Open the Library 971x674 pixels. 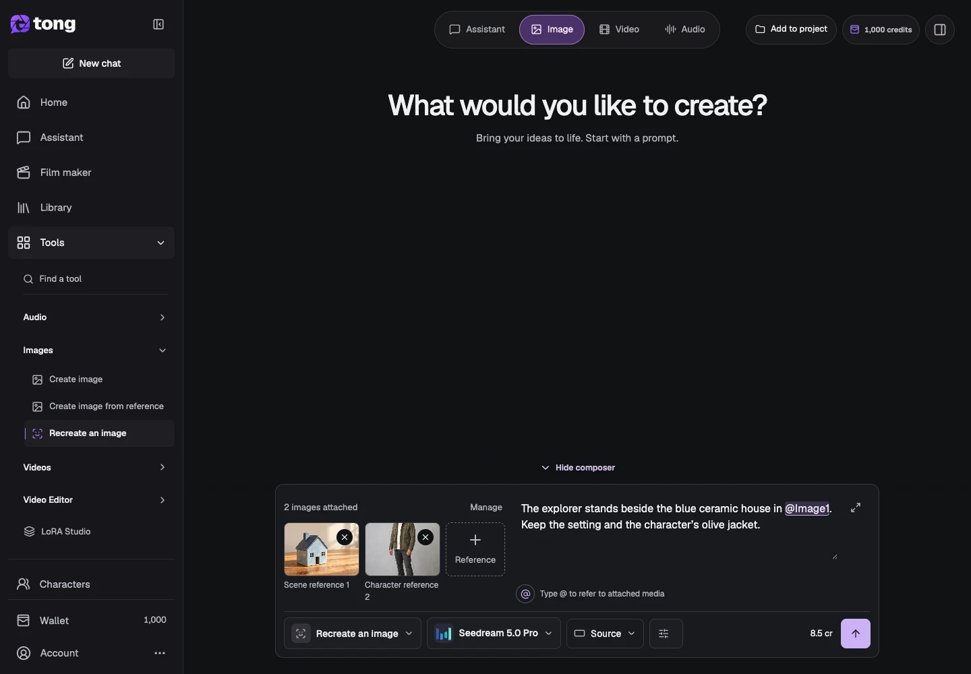pos(91,208)
